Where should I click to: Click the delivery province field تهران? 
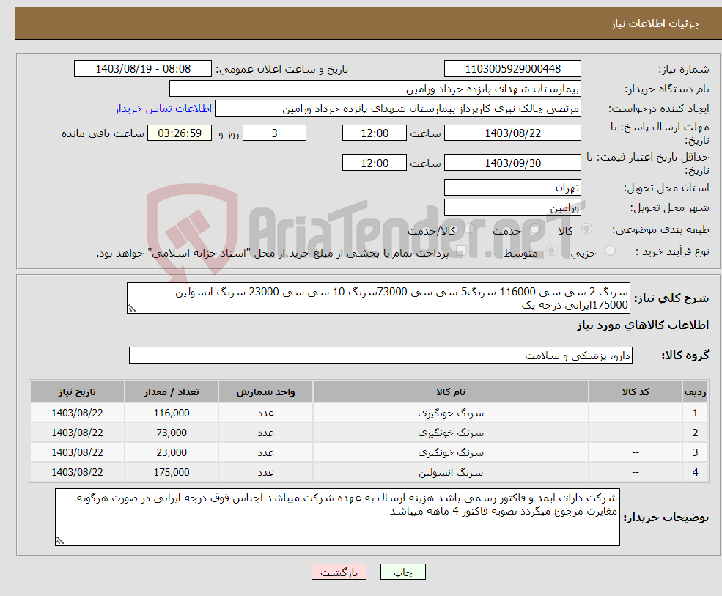pos(512,188)
